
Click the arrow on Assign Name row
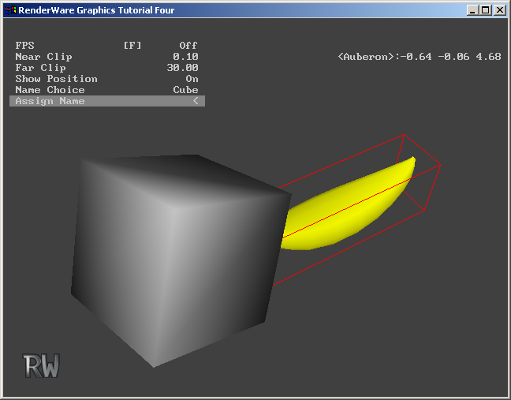coord(195,101)
